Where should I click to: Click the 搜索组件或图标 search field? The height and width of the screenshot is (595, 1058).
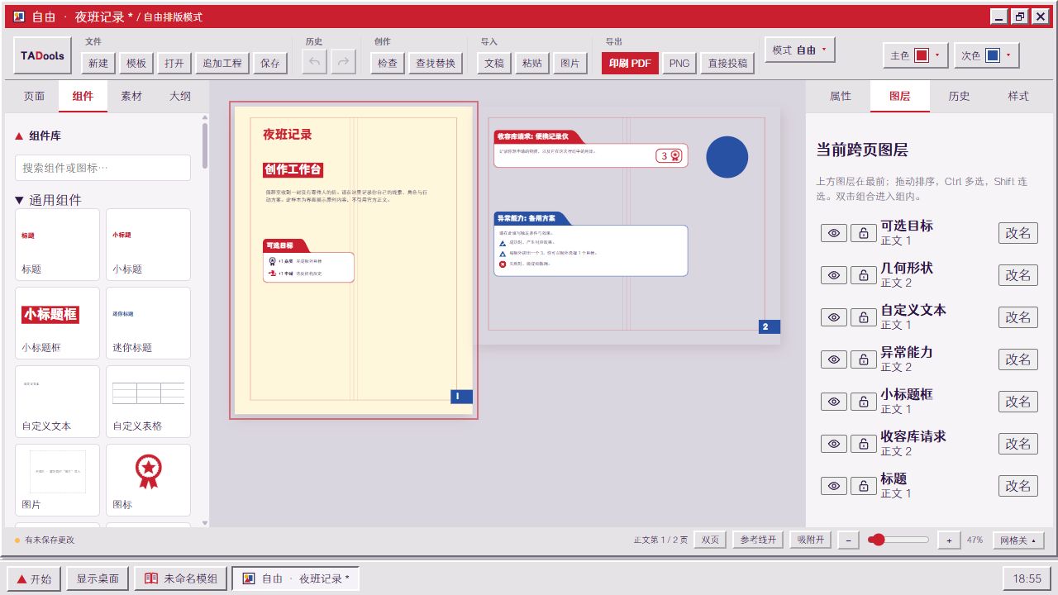click(102, 168)
